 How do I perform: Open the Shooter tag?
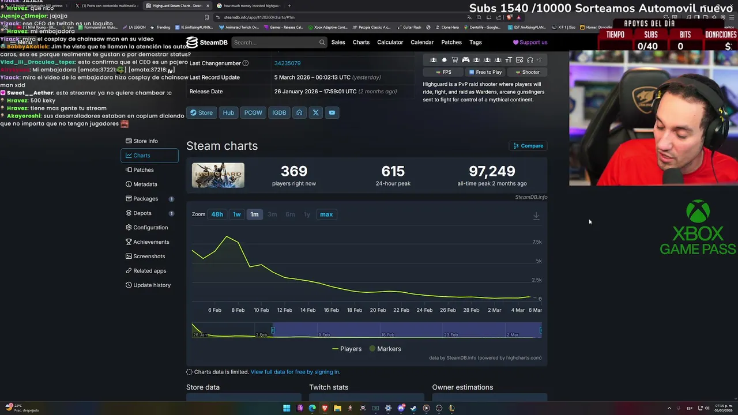(526, 72)
